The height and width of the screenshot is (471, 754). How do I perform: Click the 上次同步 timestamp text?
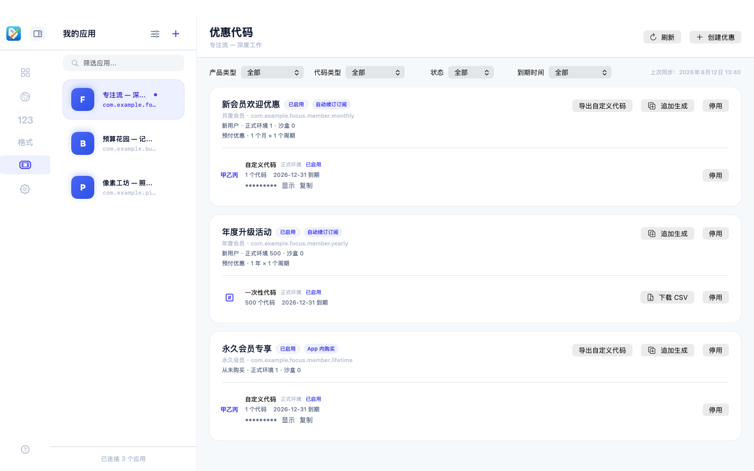(x=695, y=72)
